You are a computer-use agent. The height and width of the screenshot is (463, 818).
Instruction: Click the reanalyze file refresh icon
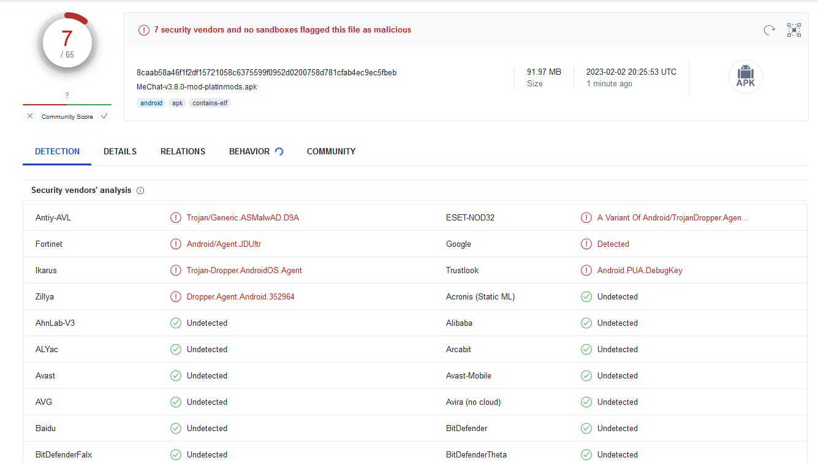(769, 30)
